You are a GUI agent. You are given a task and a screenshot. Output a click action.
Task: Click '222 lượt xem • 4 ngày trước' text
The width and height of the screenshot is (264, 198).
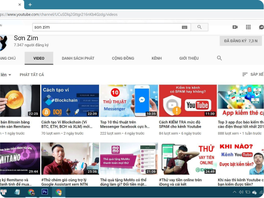coord(122,133)
